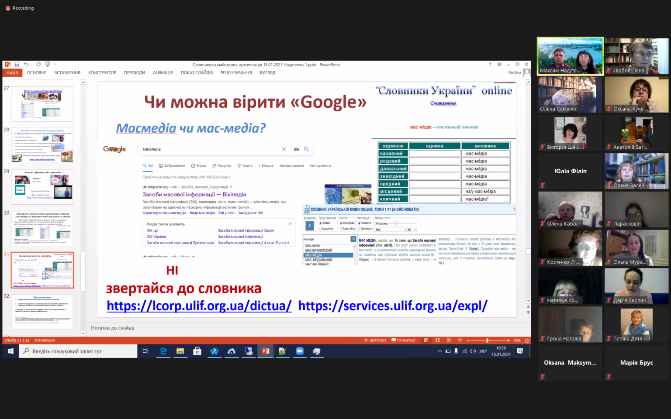The width and height of the screenshot is (671, 419).
Task: Toggle НОТАТКИ notes pane in status bar
Action: [375, 340]
